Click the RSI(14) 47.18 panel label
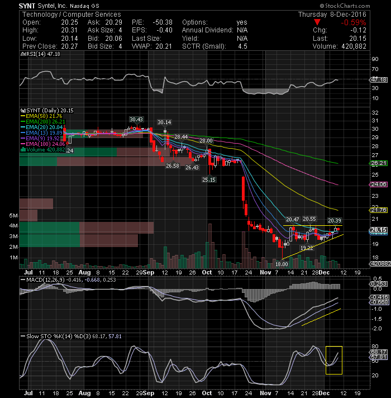This screenshot has height=398, width=391. [x=43, y=54]
